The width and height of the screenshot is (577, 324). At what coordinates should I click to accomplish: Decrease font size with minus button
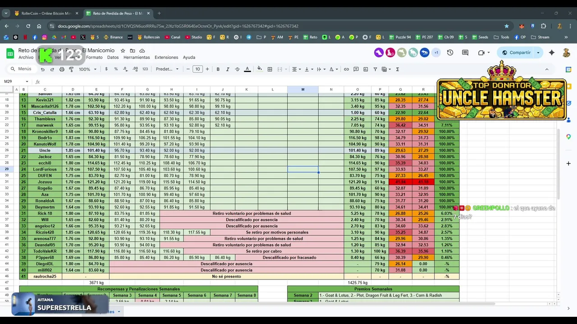click(188, 69)
